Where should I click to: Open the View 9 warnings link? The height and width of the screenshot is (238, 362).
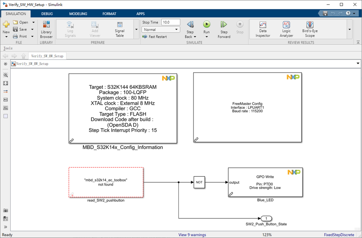coord(192,235)
